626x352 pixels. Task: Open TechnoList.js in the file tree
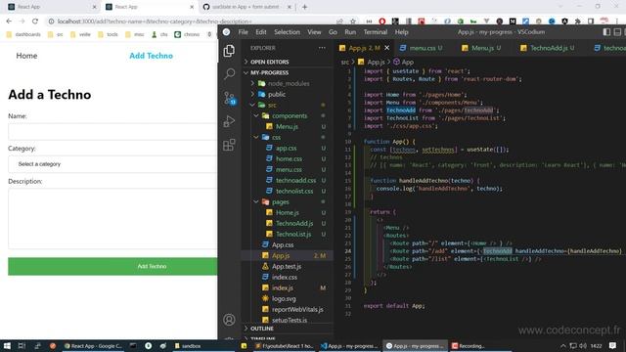pos(288,235)
